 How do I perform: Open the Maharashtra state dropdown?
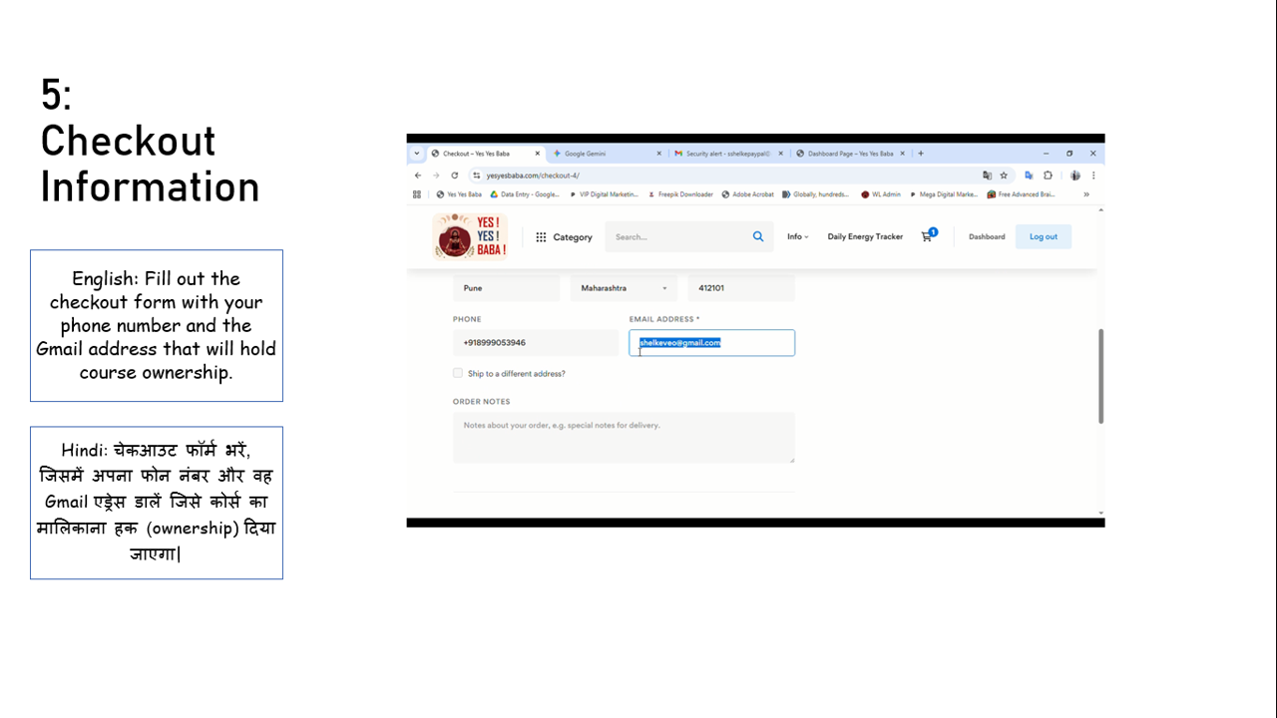coord(624,288)
